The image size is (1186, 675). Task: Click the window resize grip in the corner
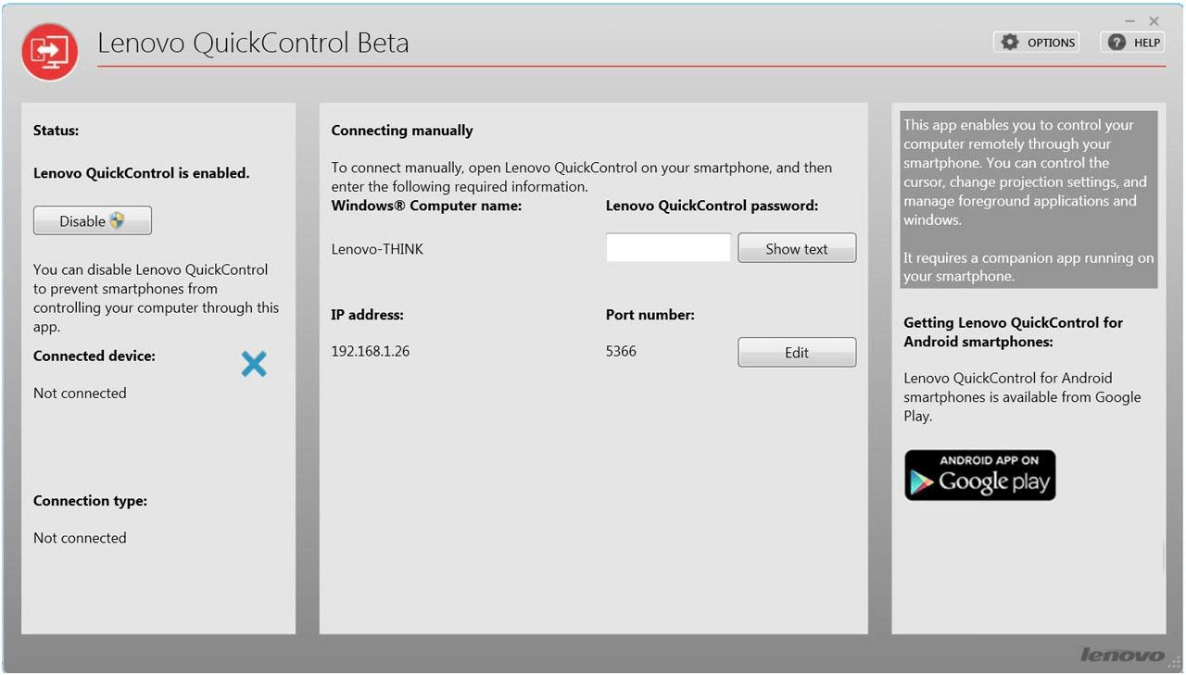click(x=1176, y=662)
